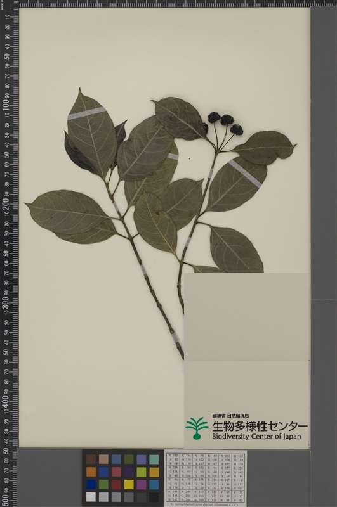Select the yellow swatch on the color checker

point(129,484)
